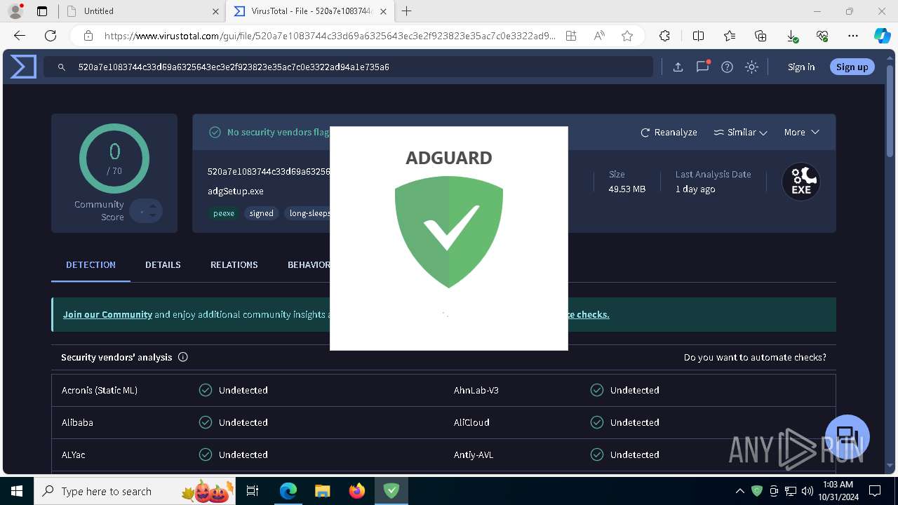Click the signed tag
This screenshot has width=898, height=505.
coord(262,213)
